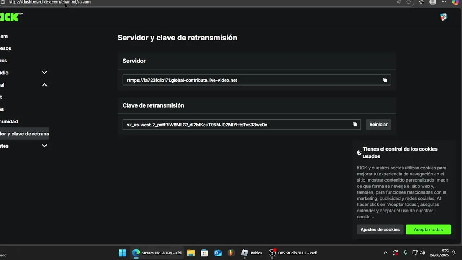This screenshot has height=260, width=462.
Task: Show hidden tray icons chevron
Action: coord(385,253)
